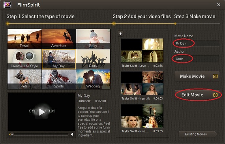Click the preview playback progress slider
Image resolution: width=225 pixels, height=144 pixels.
coord(39,135)
